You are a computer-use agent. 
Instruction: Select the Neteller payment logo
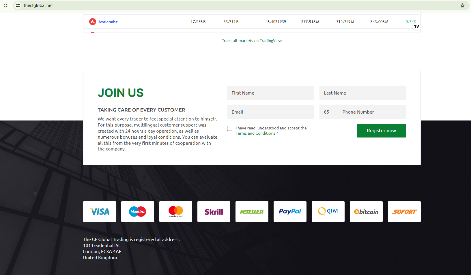[252, 212]
